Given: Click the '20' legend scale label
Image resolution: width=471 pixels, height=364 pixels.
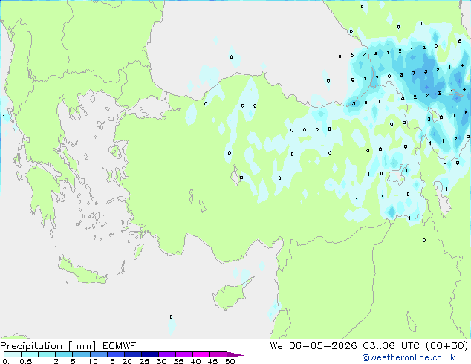Looking at the screenshot, I should 127,361.
